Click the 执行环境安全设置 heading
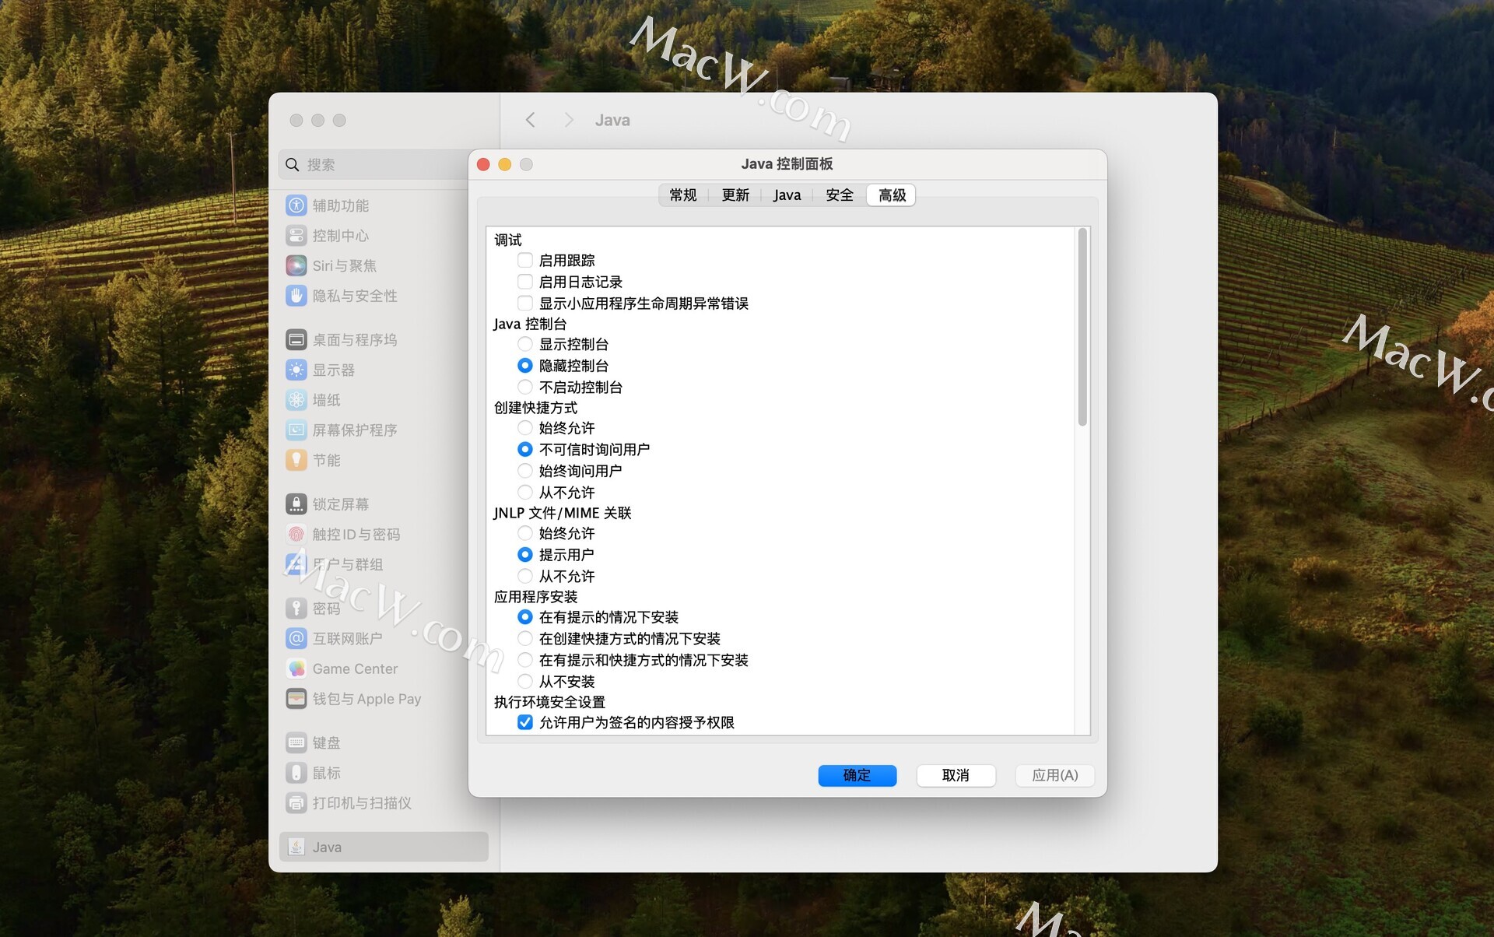This screenshot has height=937, width=1494. click(549, 702)
